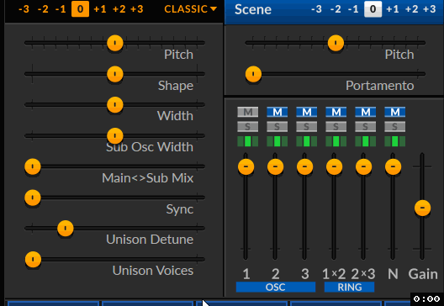Click the Unison Voices slider handle

[x=33, y=259]
